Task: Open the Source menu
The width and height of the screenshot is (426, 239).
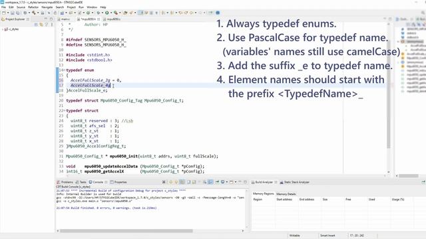Action: (x=21, y=7)
